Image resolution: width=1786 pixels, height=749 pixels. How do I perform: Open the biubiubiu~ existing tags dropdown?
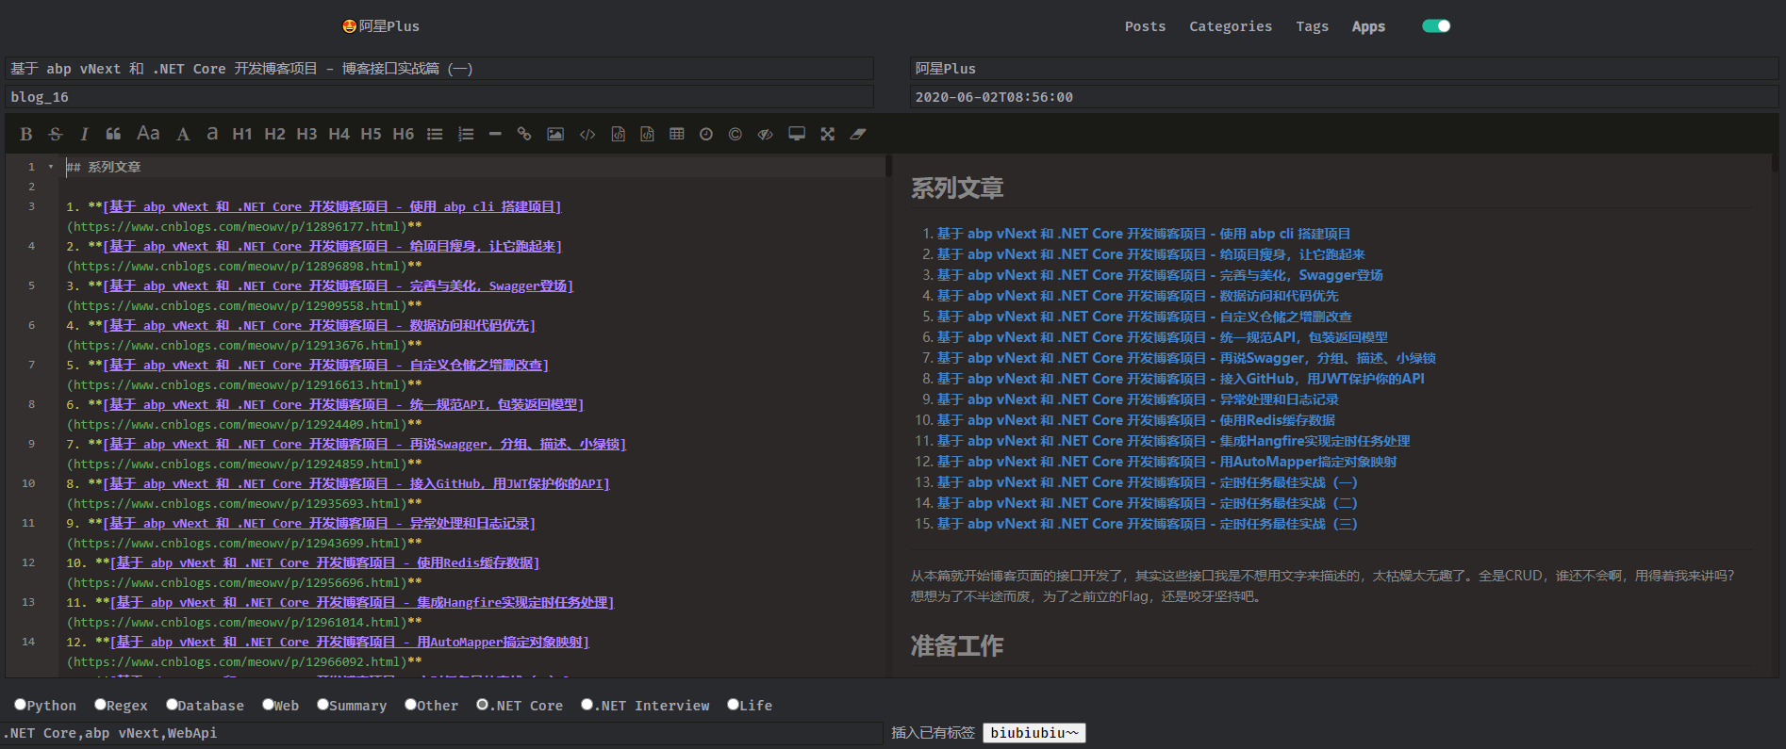click(1034, 733)
